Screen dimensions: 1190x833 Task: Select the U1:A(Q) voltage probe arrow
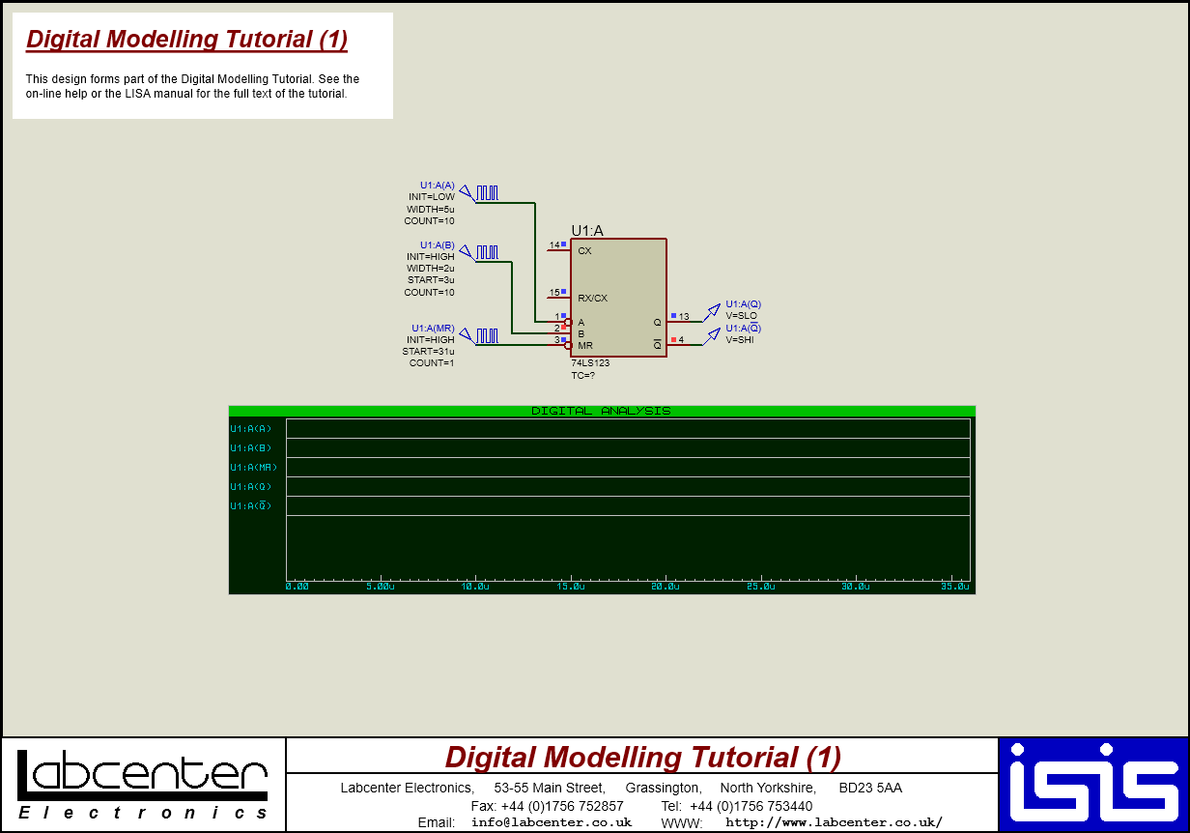point(715,308)
